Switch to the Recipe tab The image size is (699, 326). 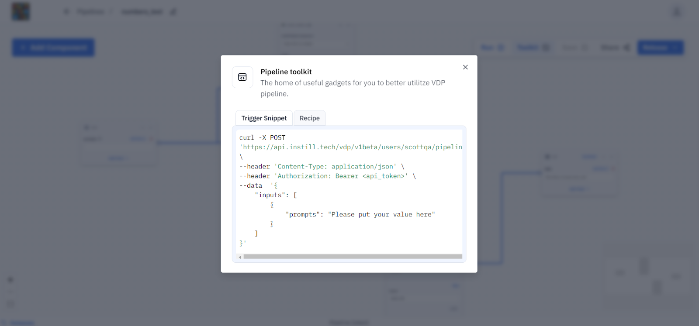point(309,118)
